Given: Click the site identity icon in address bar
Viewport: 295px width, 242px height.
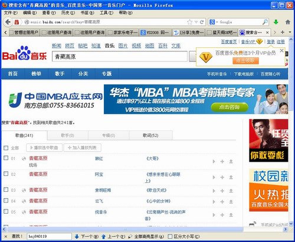Looking at the screenshot, I should pyautogui.click(x=27, y=22).
